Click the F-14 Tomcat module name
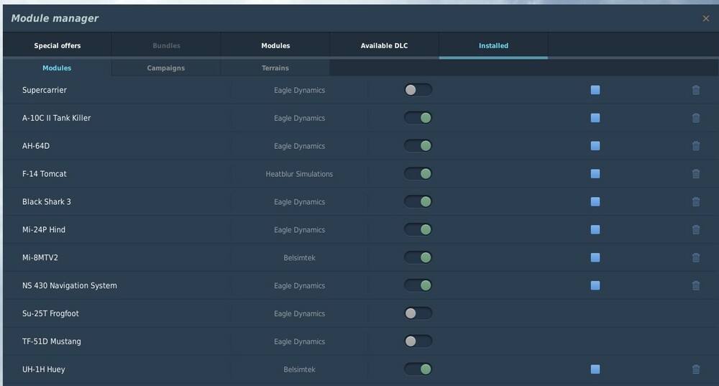 pos(45,174)
